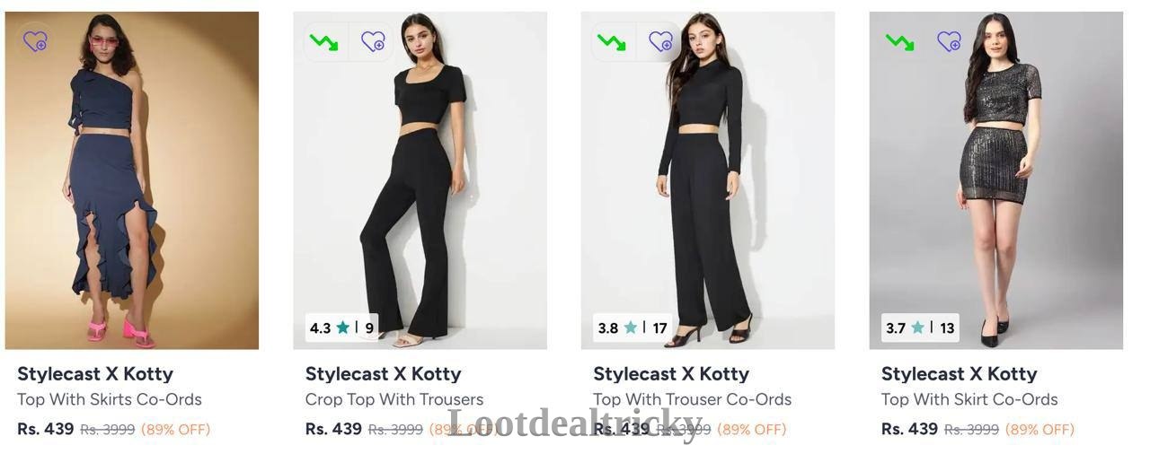Open price trend icon on Top With Trouser Co-Ords
1150x454 pixels.
pyautogui.click(x=612, y=41)
